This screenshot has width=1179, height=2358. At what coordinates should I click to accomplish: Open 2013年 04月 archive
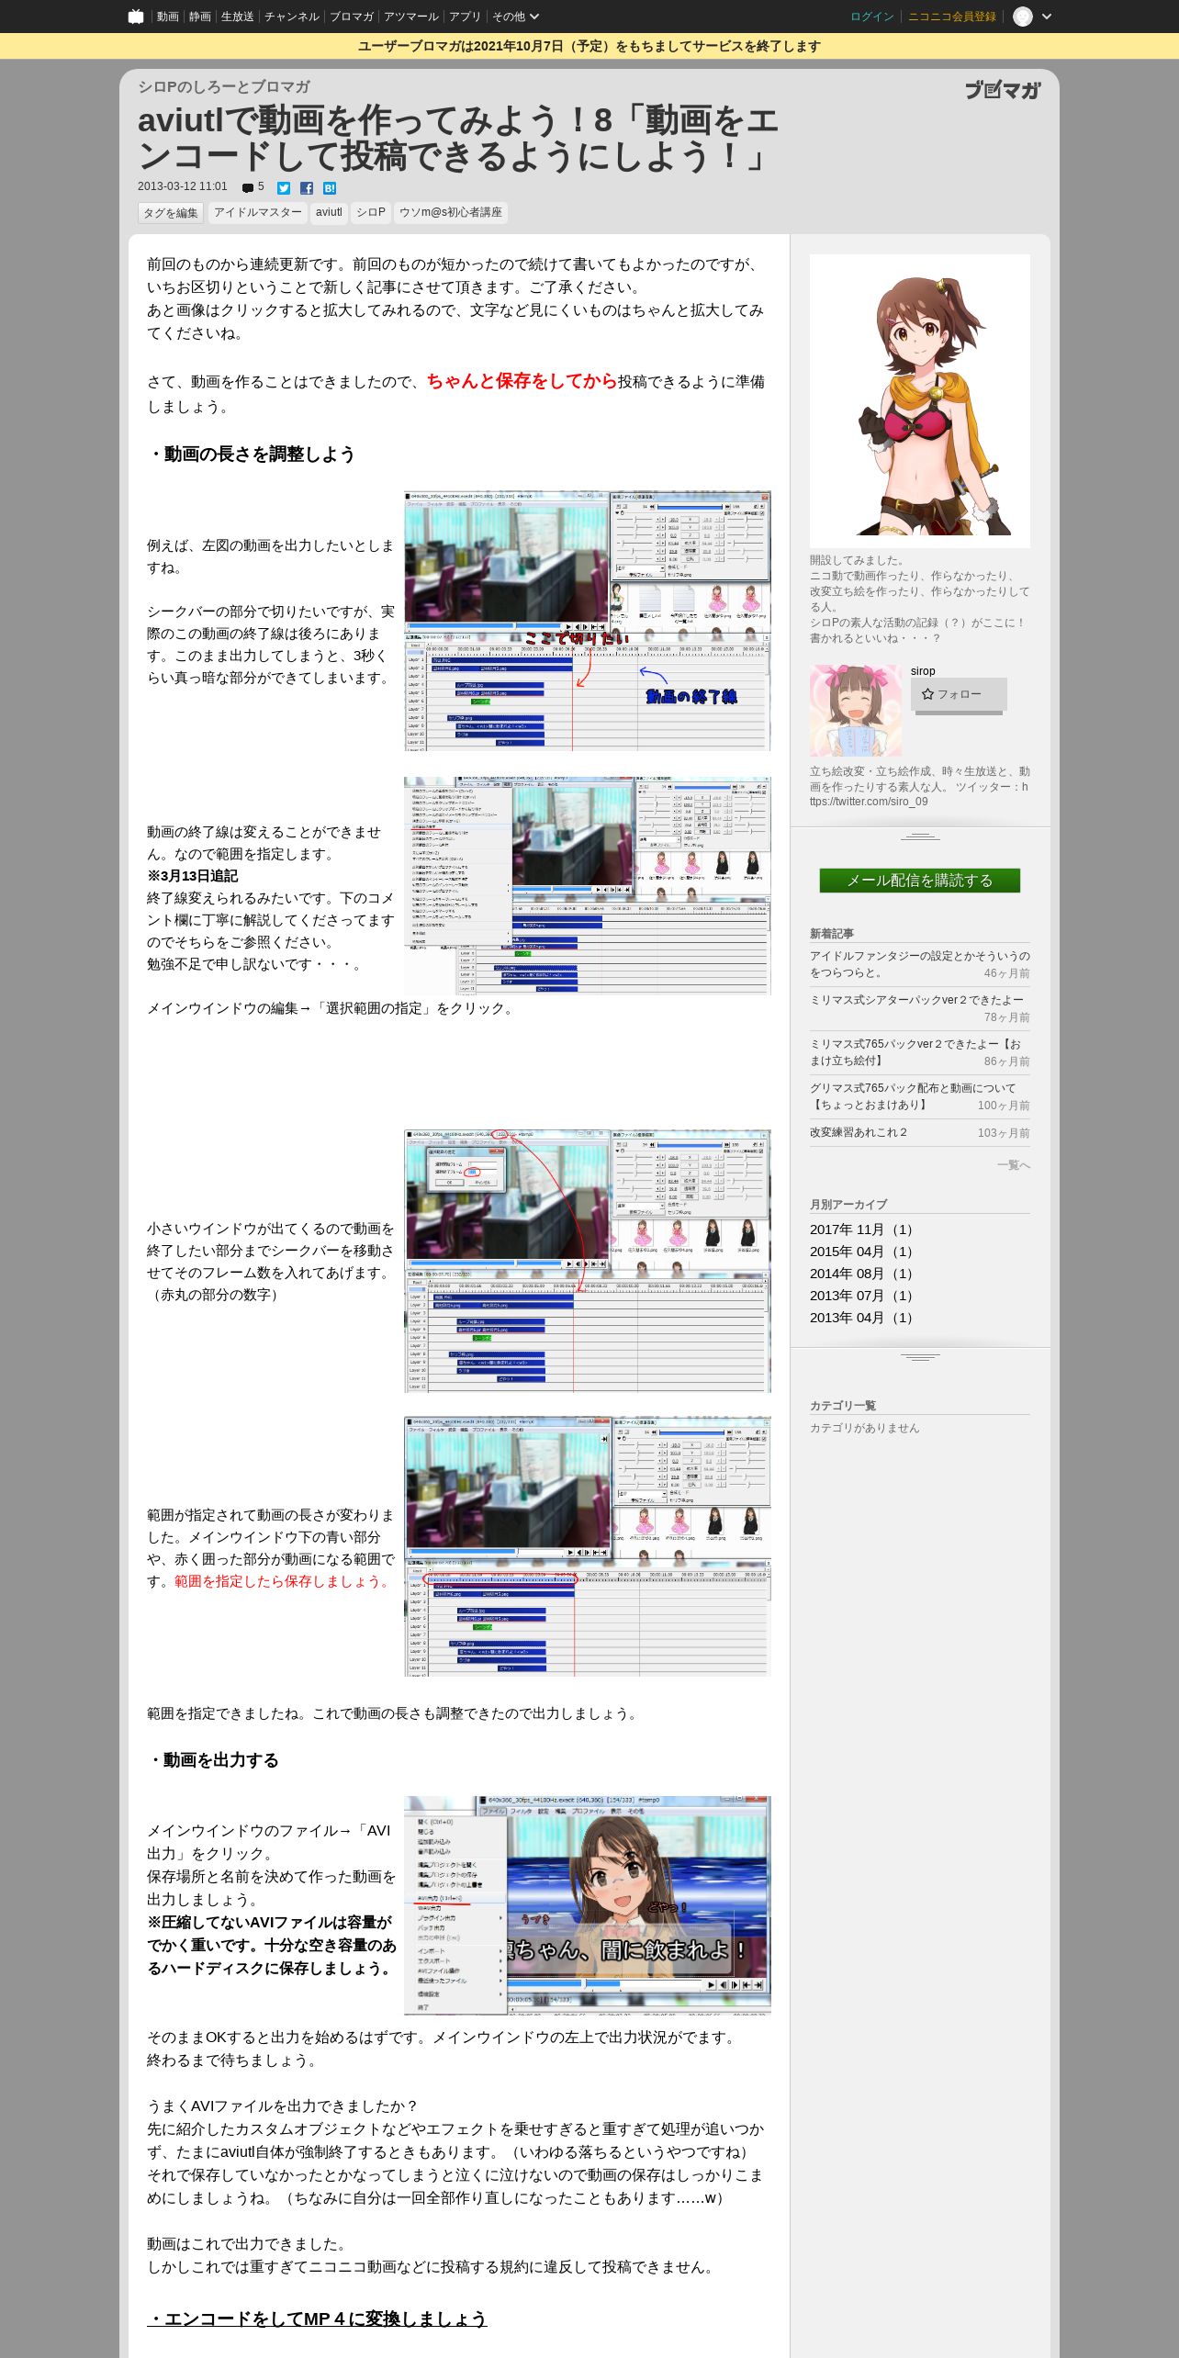click(x=862, y=1318)
